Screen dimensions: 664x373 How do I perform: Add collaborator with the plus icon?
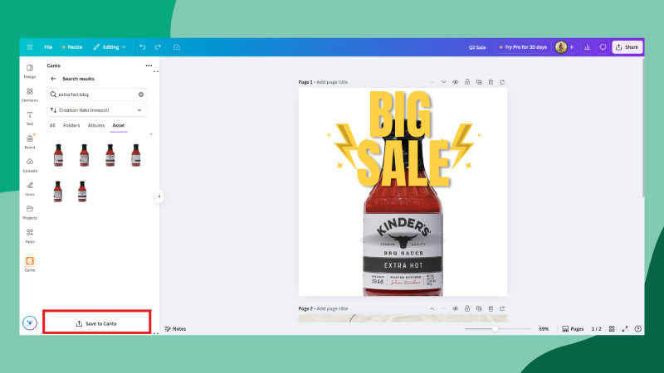point(572,47)
